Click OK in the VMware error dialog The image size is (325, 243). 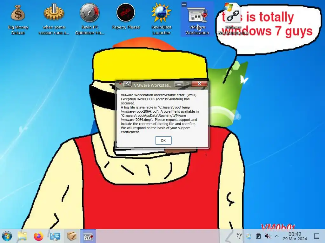tap(163, 140)
